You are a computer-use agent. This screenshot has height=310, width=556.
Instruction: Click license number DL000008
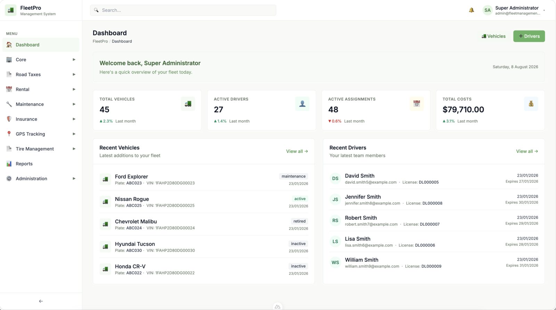(433, 203)
